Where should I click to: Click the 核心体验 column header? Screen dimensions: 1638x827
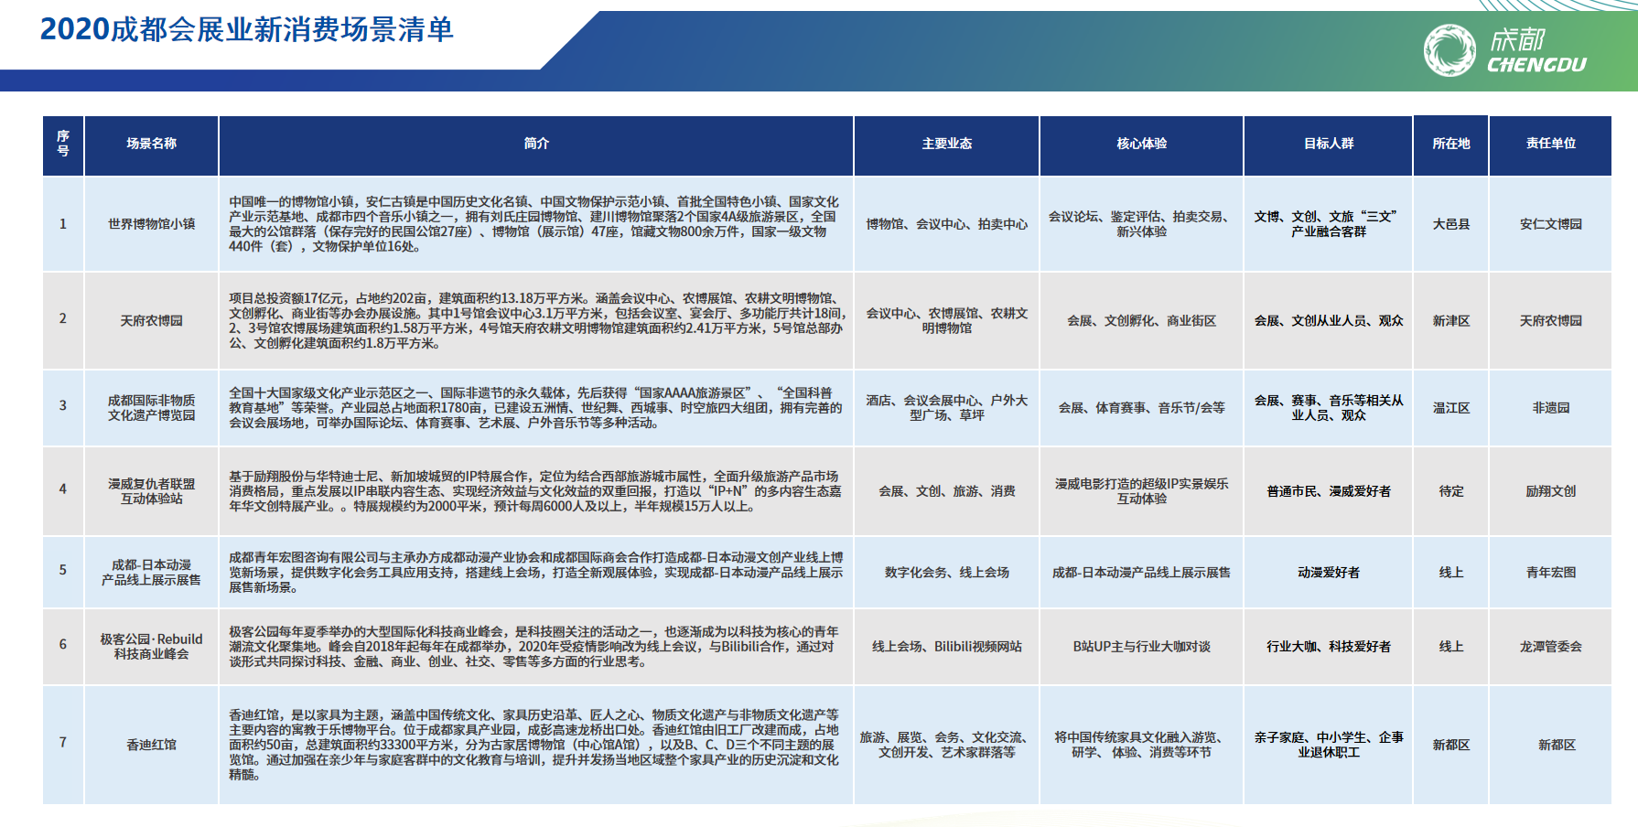(x=1142, y=144)
